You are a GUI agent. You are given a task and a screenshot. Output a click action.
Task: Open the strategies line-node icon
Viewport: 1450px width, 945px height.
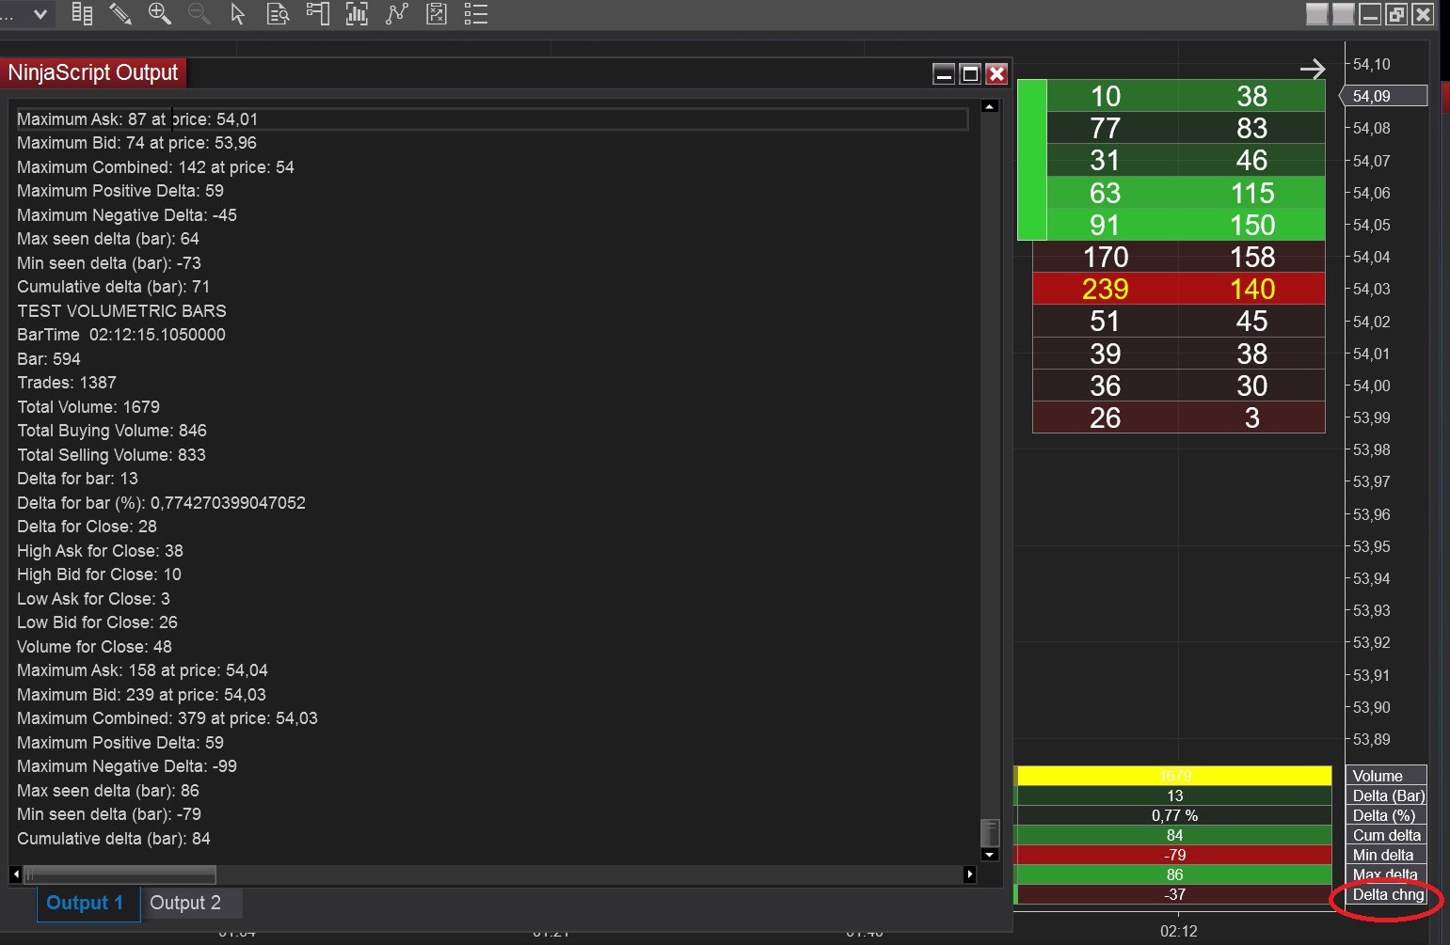[x=397, y=14]
